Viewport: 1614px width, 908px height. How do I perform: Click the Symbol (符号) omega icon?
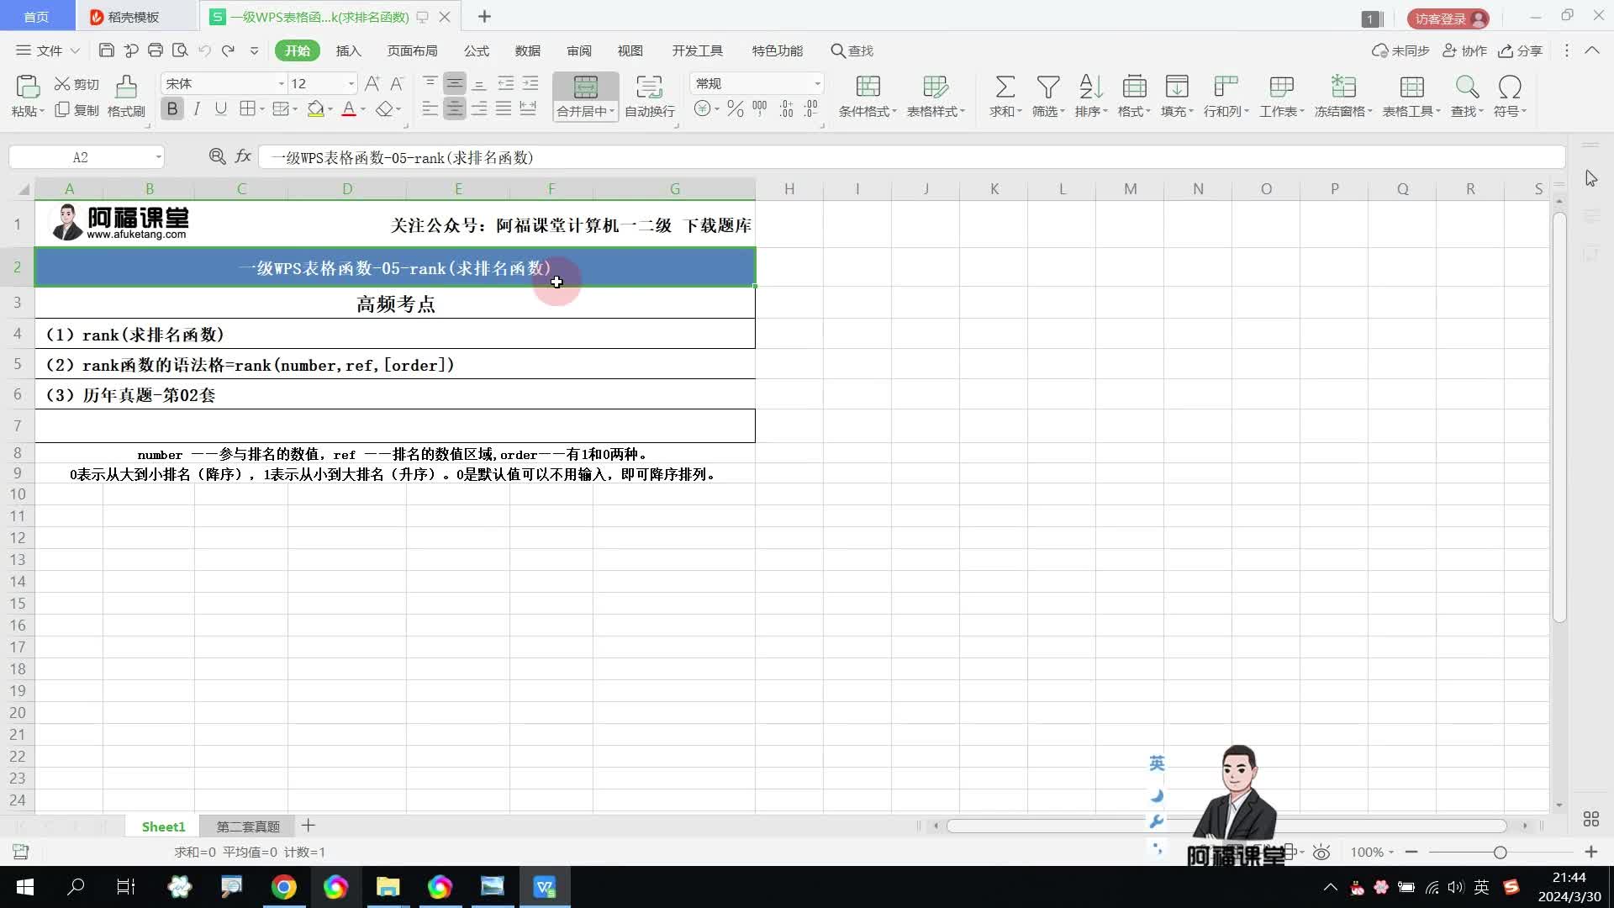[1510, 87]
